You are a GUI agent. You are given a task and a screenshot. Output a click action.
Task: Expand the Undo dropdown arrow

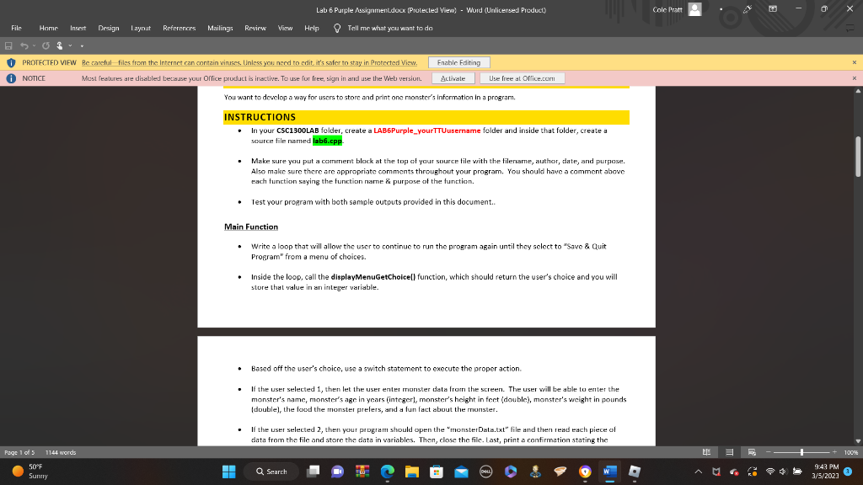(x=34, y=47)
